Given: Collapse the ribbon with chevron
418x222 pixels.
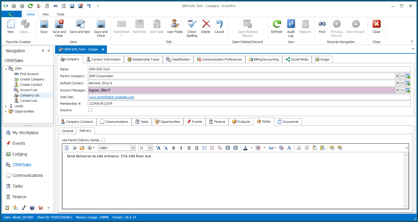Looking at the screenshot, I should [412, 42].
